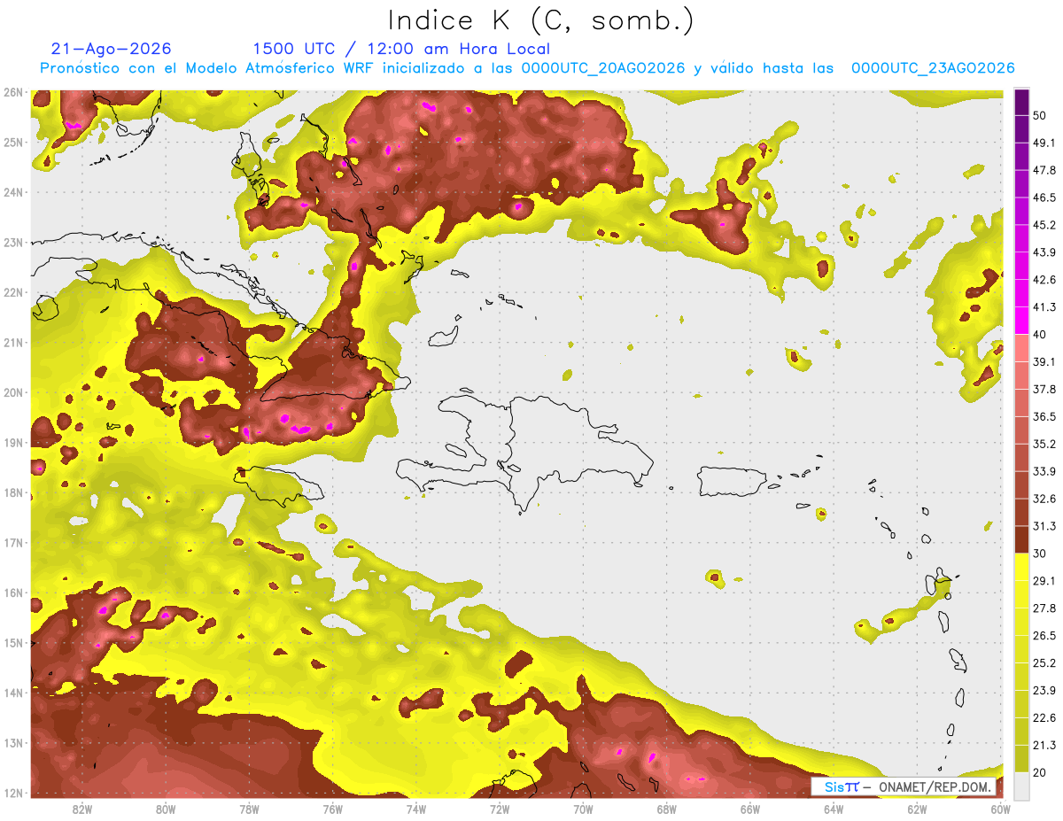
Task: Click the colorbar label '50'
Action: [1040, 115]
